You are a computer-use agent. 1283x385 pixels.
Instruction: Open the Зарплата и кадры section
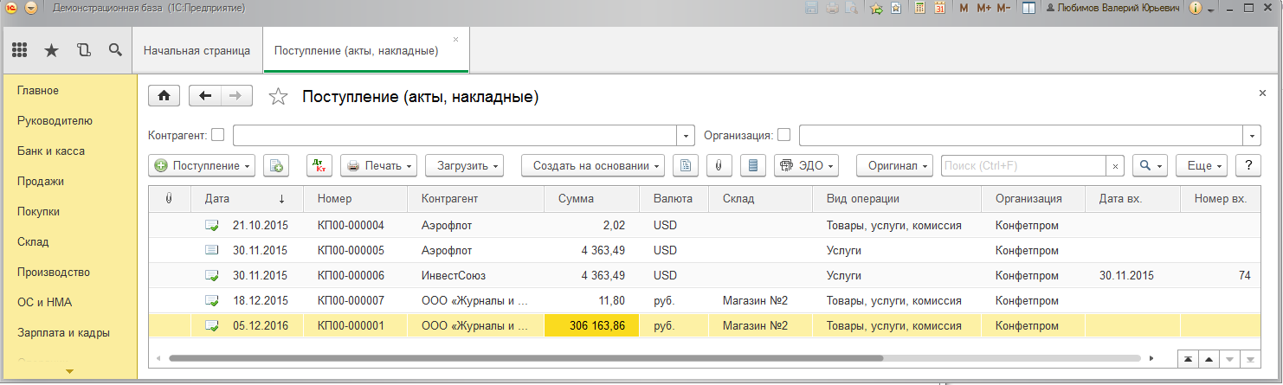pyautogui.click(x=63, y=333)
